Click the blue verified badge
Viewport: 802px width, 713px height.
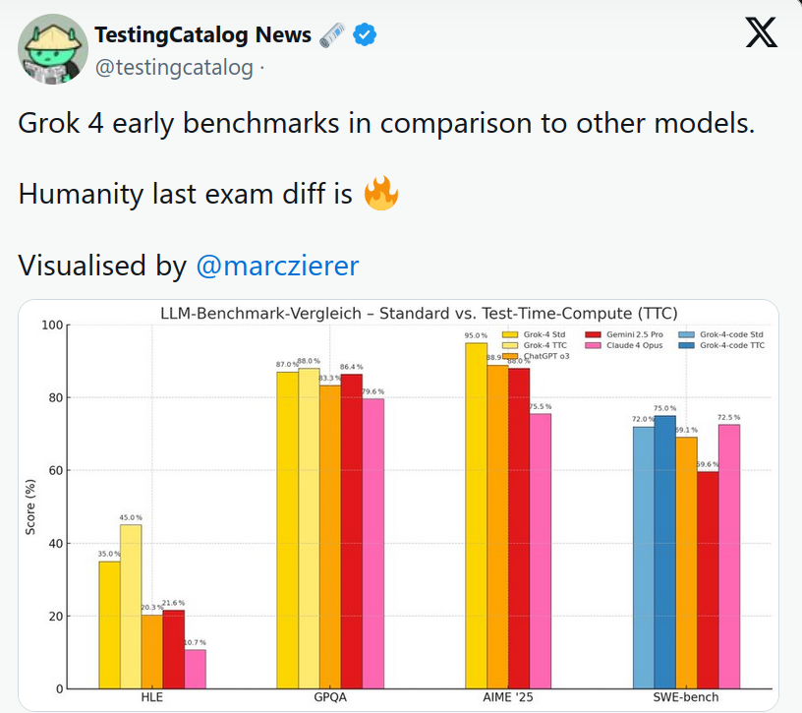365,36
